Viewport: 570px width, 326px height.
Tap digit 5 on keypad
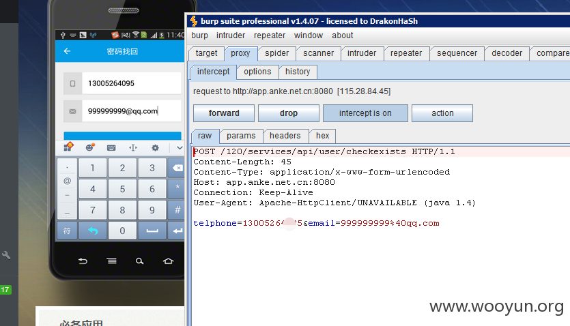click(122, 189)
